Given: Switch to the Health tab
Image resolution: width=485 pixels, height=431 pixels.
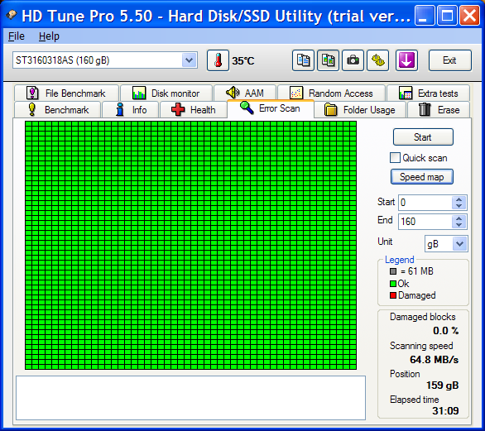Looking at the screenshot, I should click(x=194, y=110).
